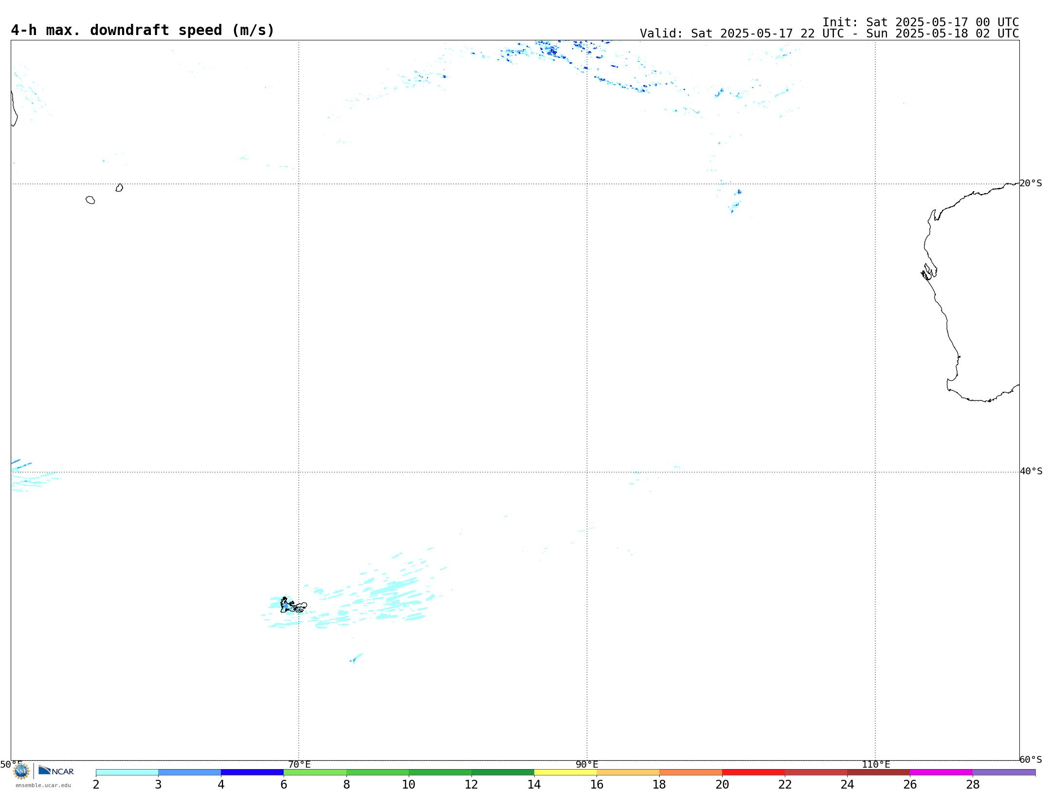1051x791 pixels.
Task: Click the Kerguelen Islands outline near 70°E
Action: pyautogui.click(x=293, y=605)
